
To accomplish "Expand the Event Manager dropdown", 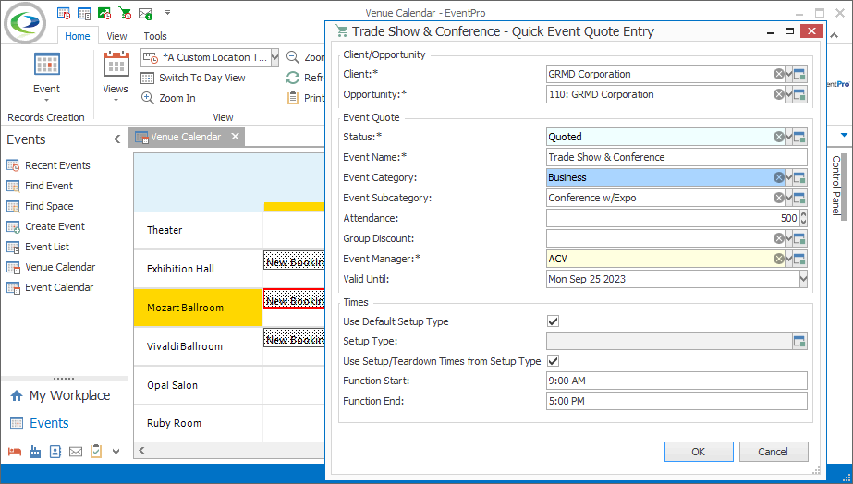I will point(789,259).
